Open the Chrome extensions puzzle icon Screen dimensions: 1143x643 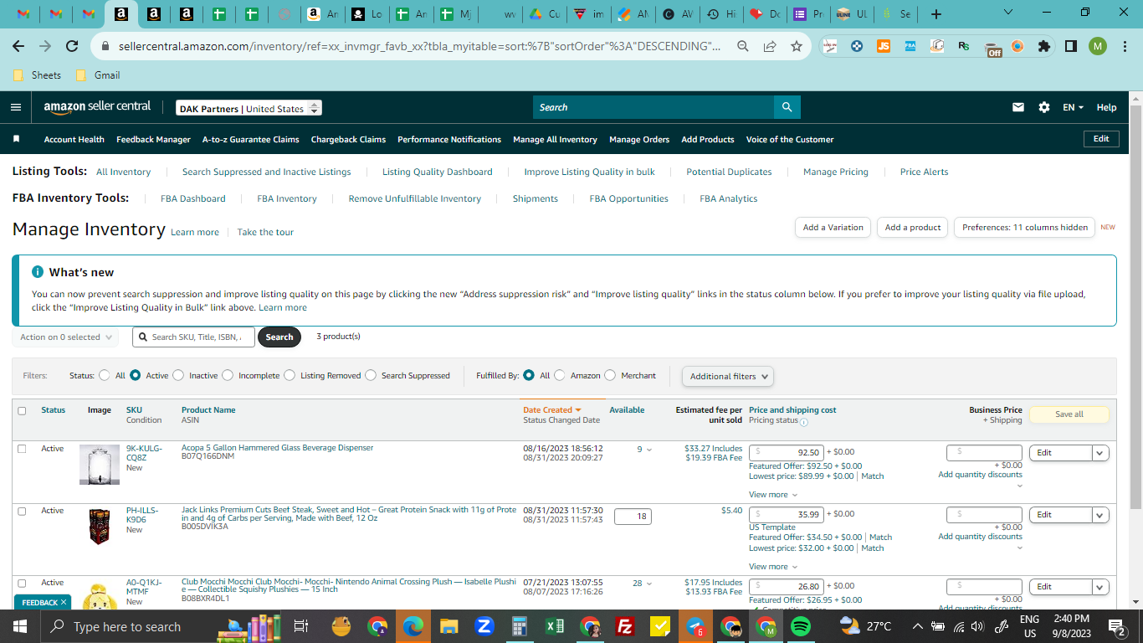point(1043,47)
